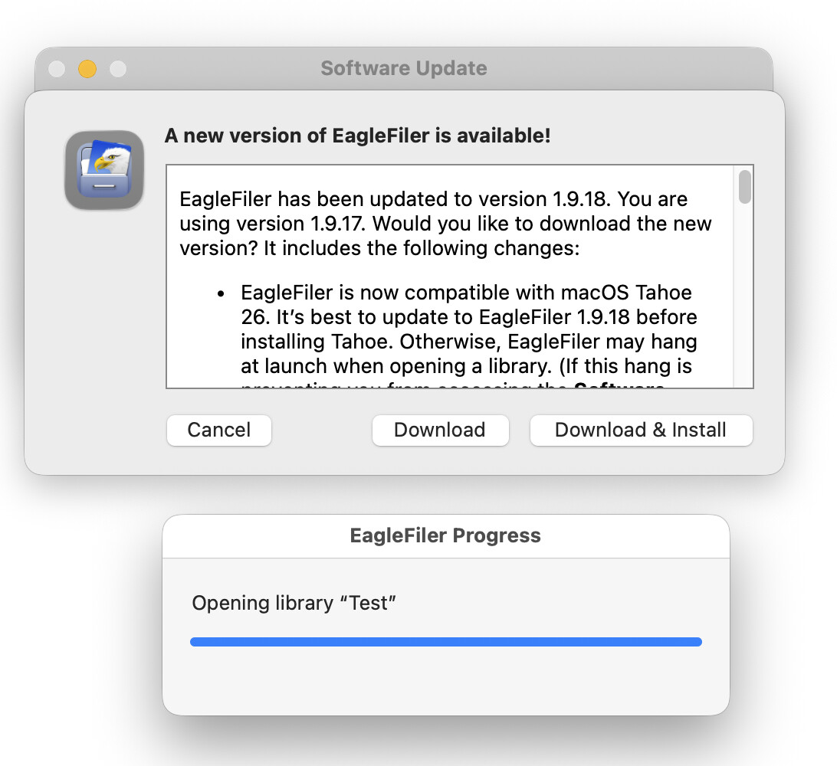Close the Software Update window
The image size is (837, 766).
pyautogui.click(x=57, y=69)
